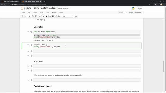The height and width of the screenshot is (93, 166).
Task: Open a new browser tab
Action: coord(44,2)
